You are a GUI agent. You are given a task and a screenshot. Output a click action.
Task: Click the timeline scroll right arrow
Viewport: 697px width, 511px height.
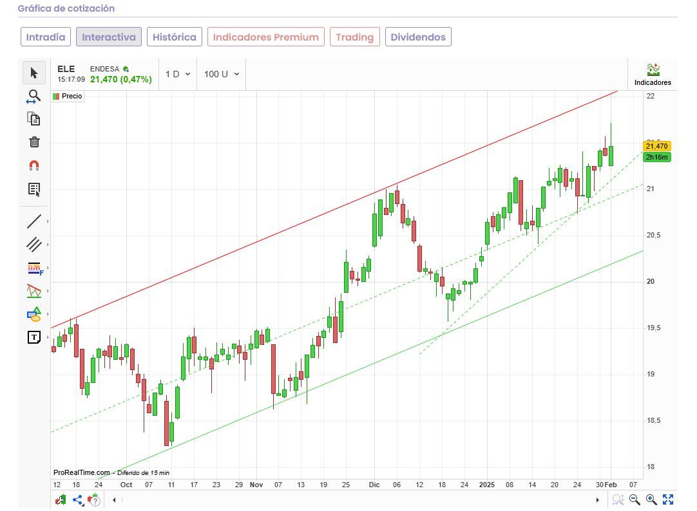click(x=597, y=499)
